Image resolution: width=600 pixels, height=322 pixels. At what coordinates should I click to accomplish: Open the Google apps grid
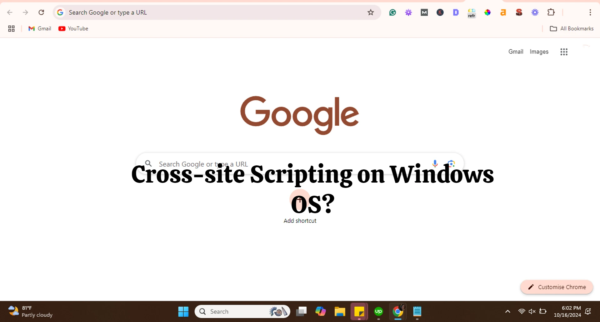point(564,52)
